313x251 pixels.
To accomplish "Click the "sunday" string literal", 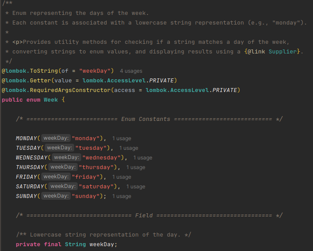I will click(x=86, y=196).
